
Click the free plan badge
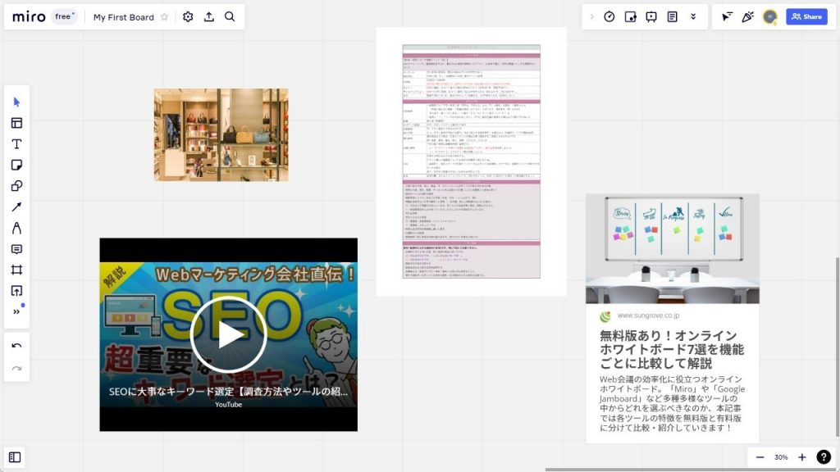64,16
